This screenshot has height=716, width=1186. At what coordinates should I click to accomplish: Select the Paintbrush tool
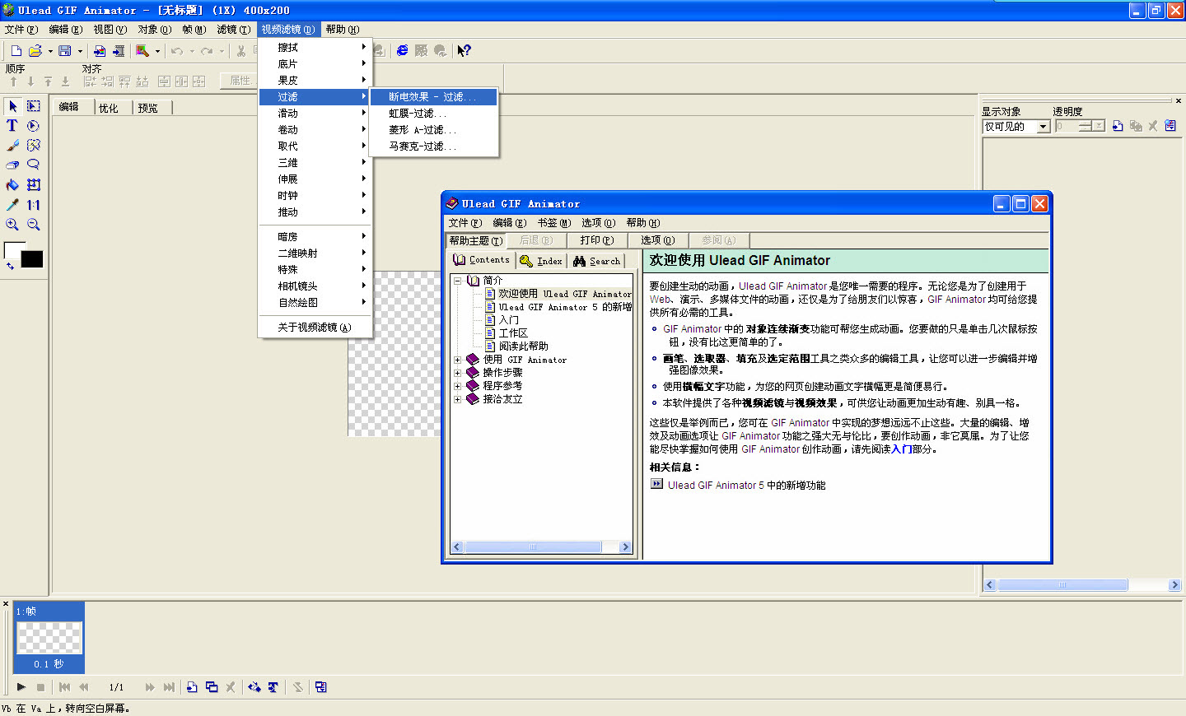[12, 145]
